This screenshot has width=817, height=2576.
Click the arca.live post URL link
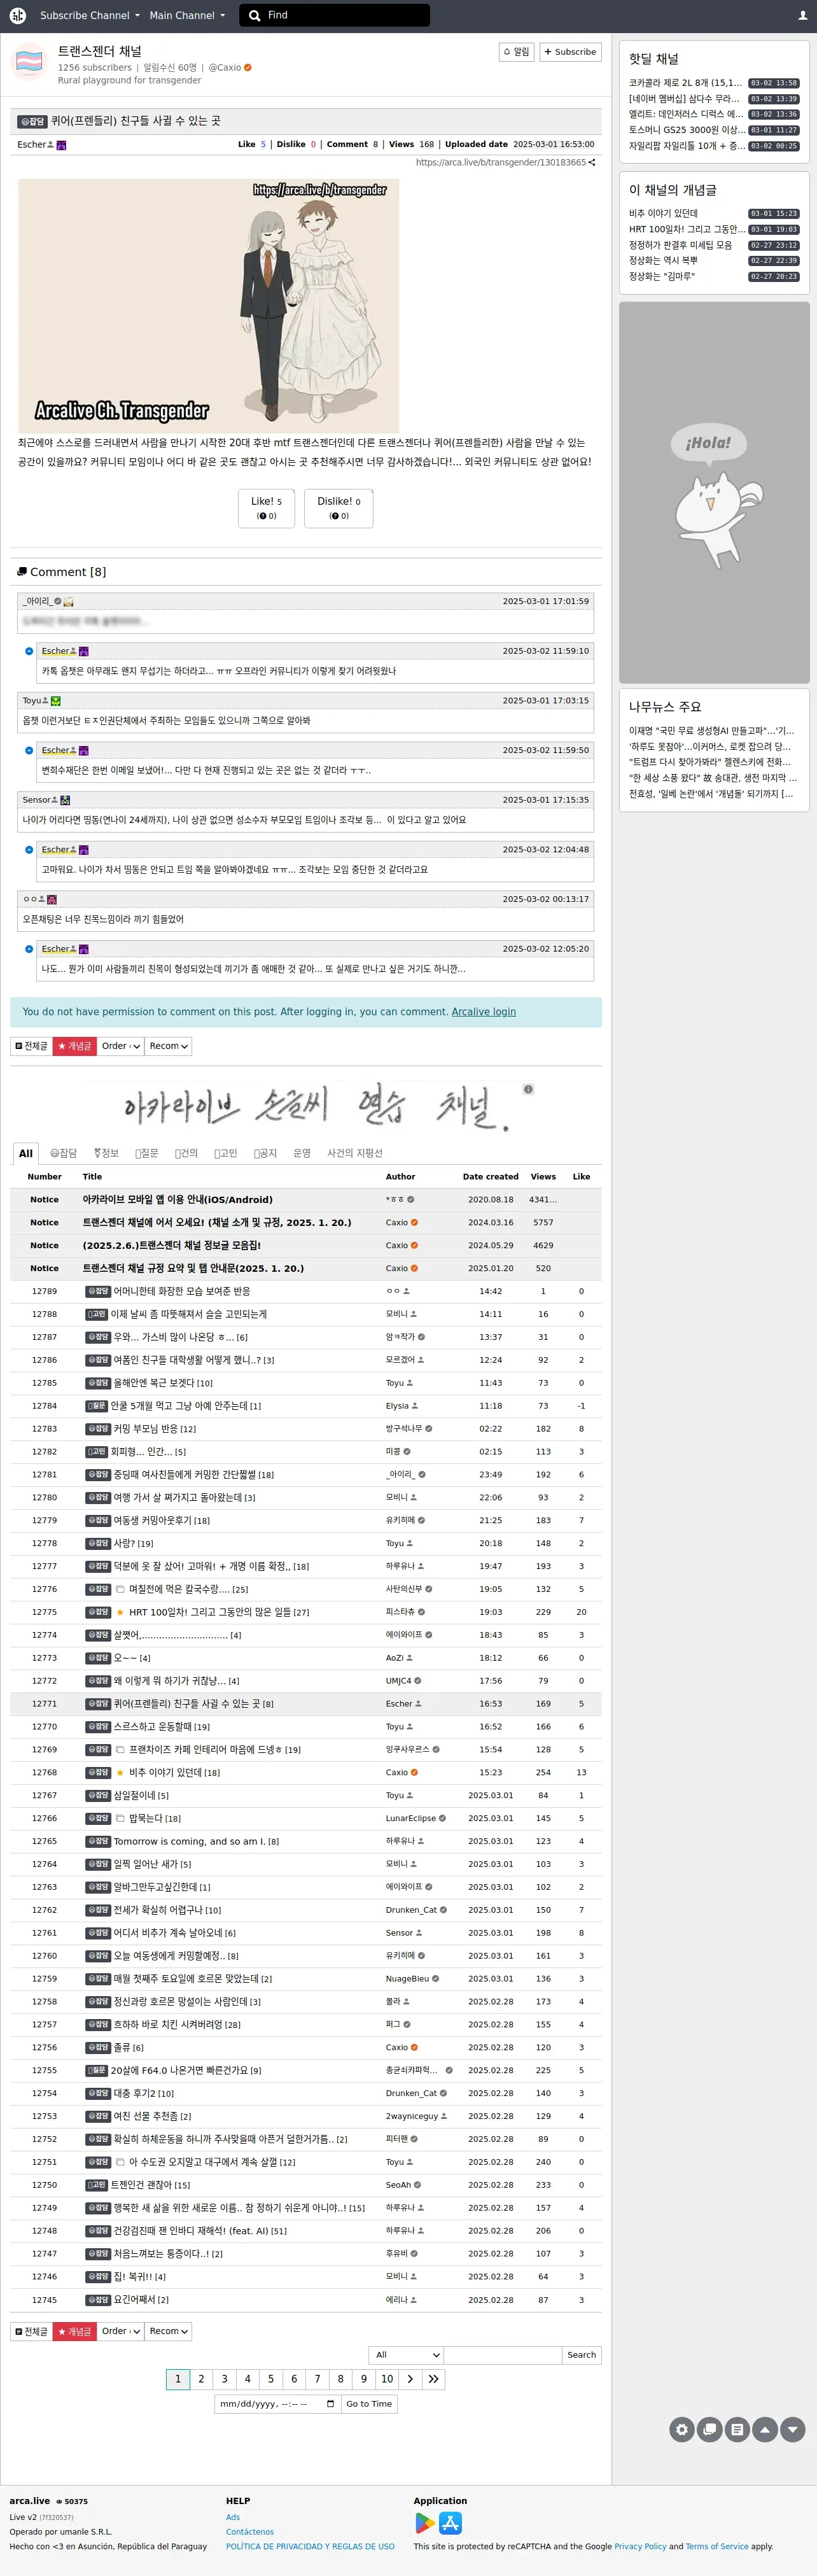pyautogui.click(x=500, y=162)
